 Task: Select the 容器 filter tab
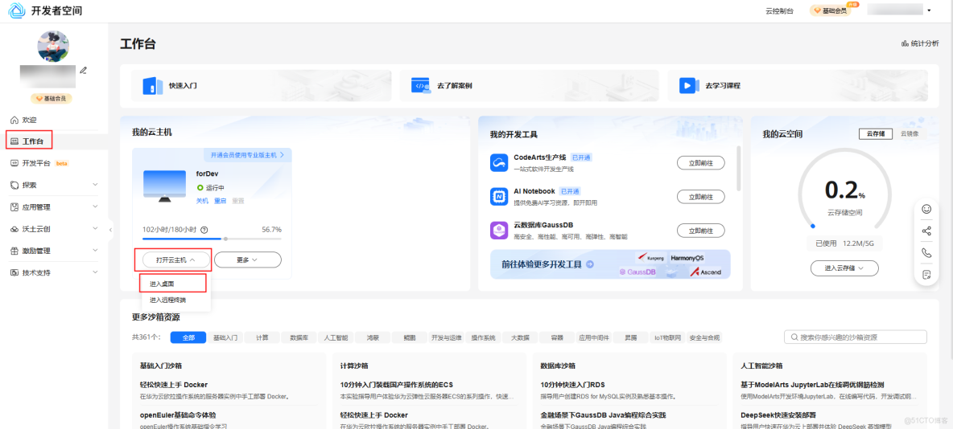pyautogui.click(x=557, y=338)
